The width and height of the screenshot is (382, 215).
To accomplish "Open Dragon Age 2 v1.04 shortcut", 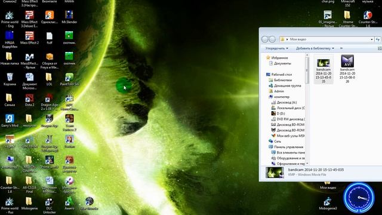I will tap(49, 102).
